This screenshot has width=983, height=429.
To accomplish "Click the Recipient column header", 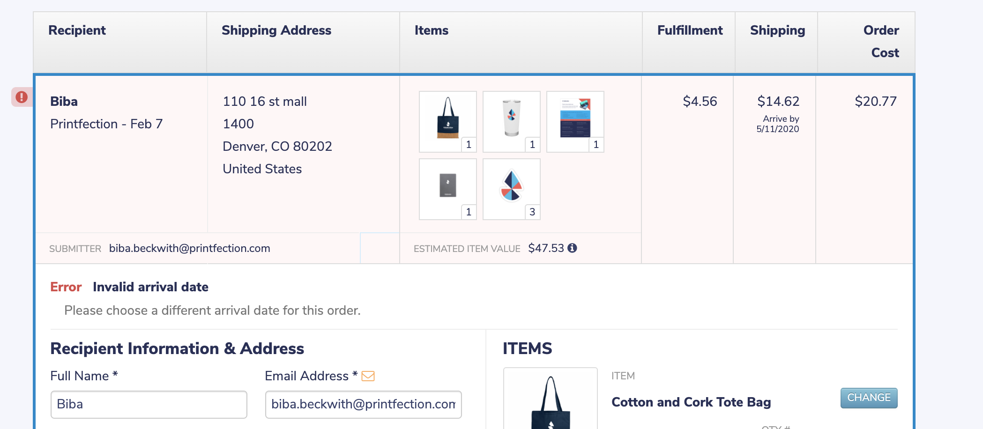I will click(x=77, y=30).
